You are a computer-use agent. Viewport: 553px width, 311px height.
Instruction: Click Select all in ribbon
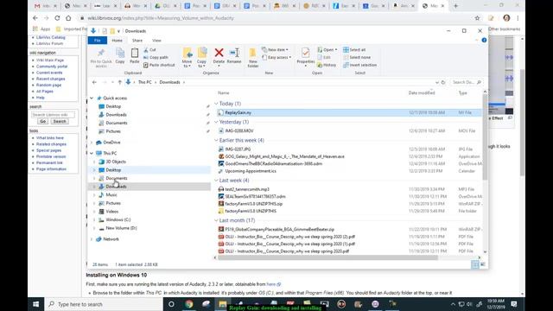coord(354,50)
